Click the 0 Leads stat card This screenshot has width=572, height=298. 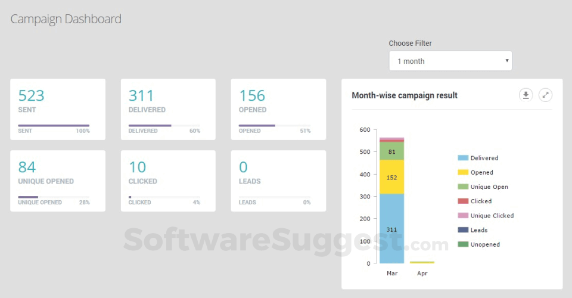278,181
